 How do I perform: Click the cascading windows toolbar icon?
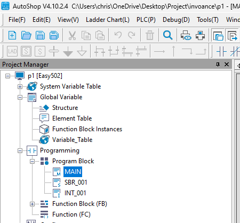coord(218,36)
